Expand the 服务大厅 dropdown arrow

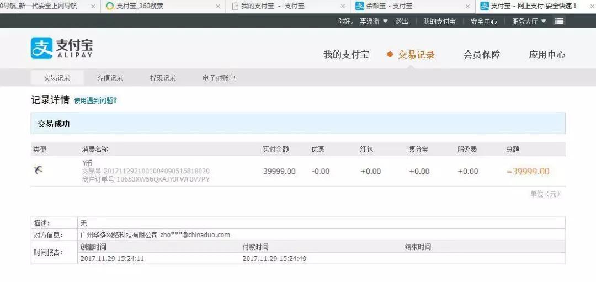[x=543, y=21]
